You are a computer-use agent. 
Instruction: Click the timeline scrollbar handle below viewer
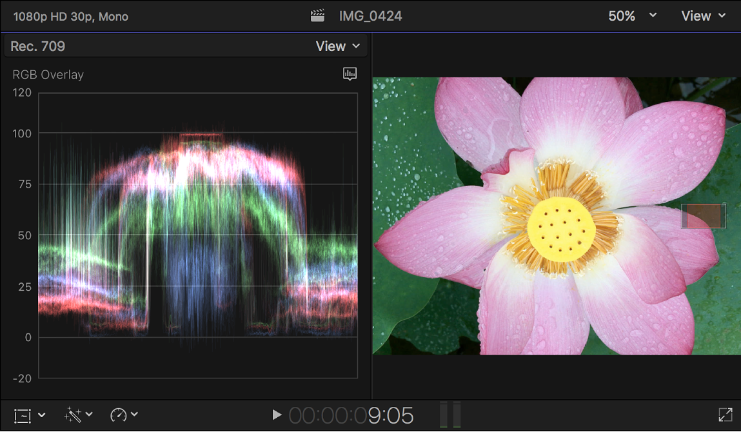click(x=450, y=415)
